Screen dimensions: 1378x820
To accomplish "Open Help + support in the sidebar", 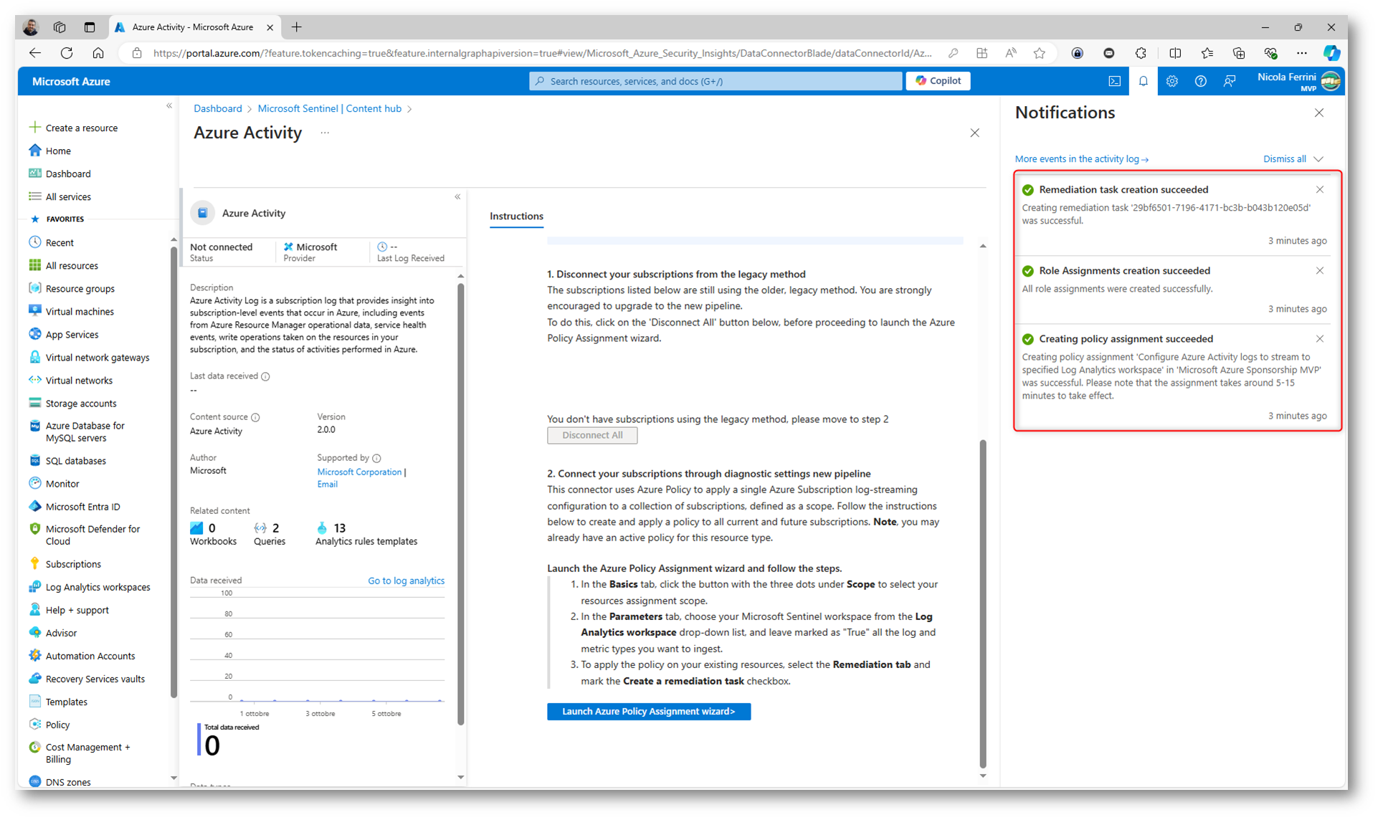I will pos(77,610).
